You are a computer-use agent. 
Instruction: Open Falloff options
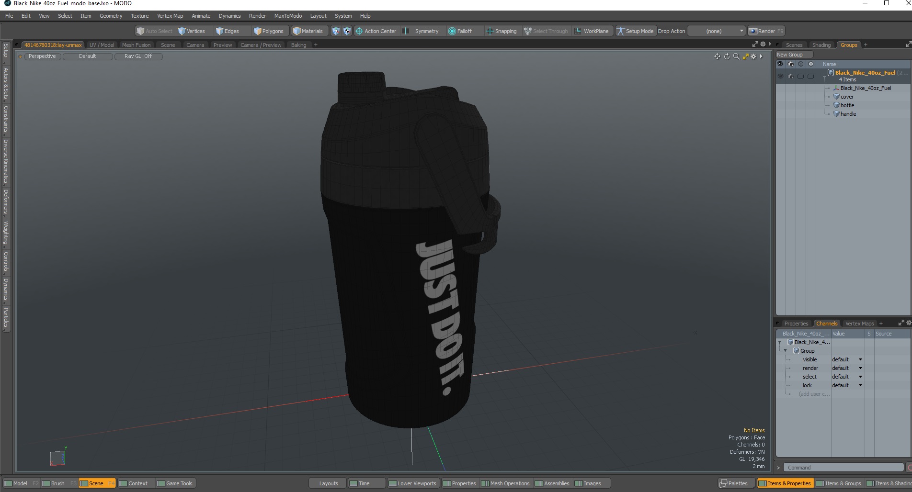click(x=461, y=31)
